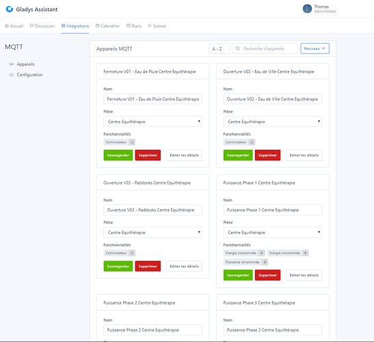Click the Nouveau + button
This screenshot has height=342, width=374.
315,49
